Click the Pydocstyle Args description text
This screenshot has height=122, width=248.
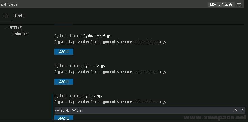click(x=110, y=42)
